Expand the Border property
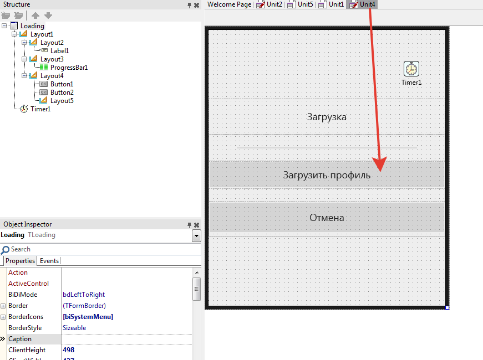The width and height of the screenshot is (483, 360). (x=3, y=306)
